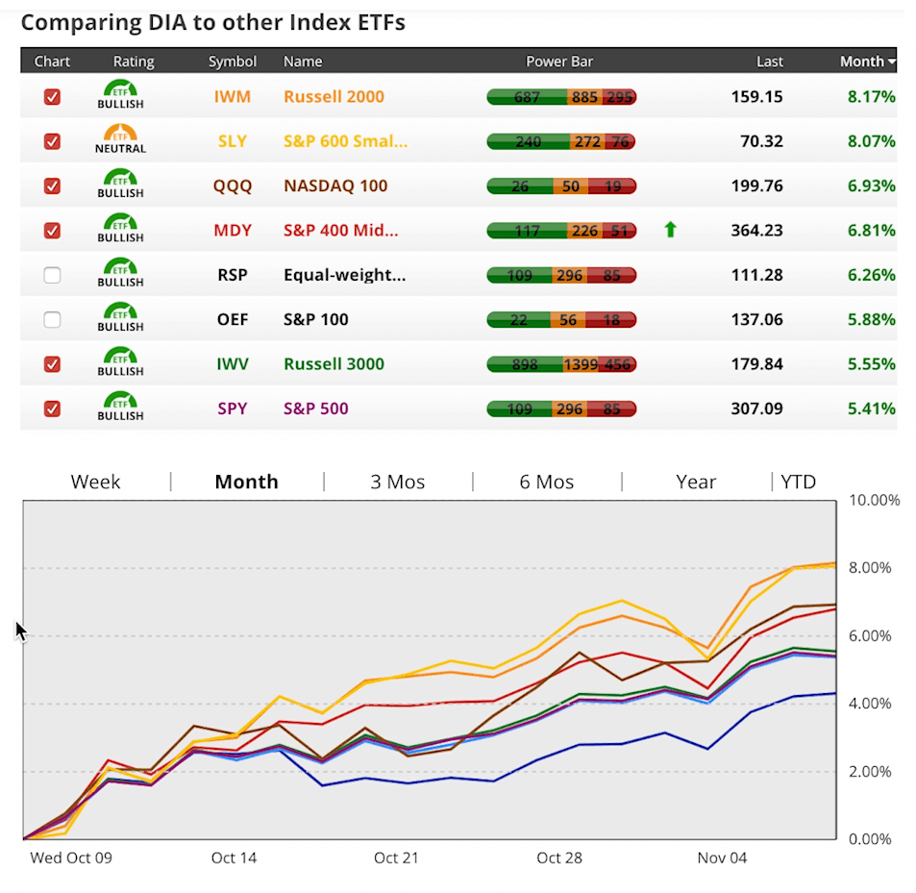
Task: Click the green up arrow in MDY row
Action: pyautogui.click(x=671, y=230)
